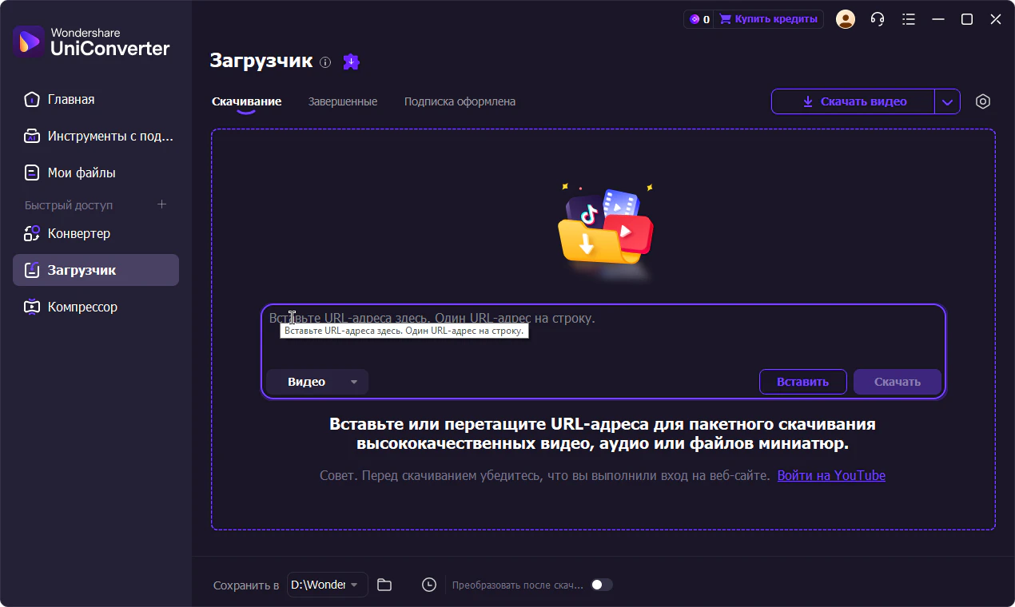Open the support headset icon
The height and width of the screenshot is (607, 1015).
878,19
